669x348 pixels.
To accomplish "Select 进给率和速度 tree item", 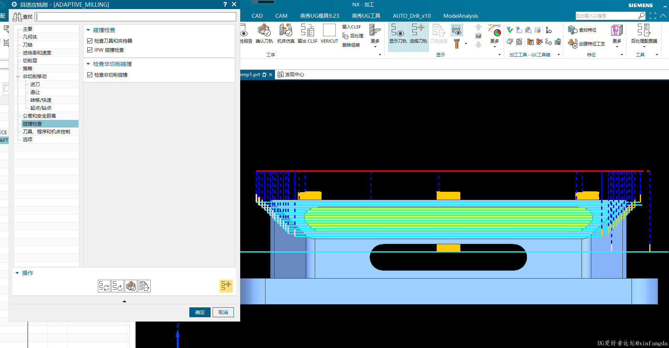I will [37, 53].
